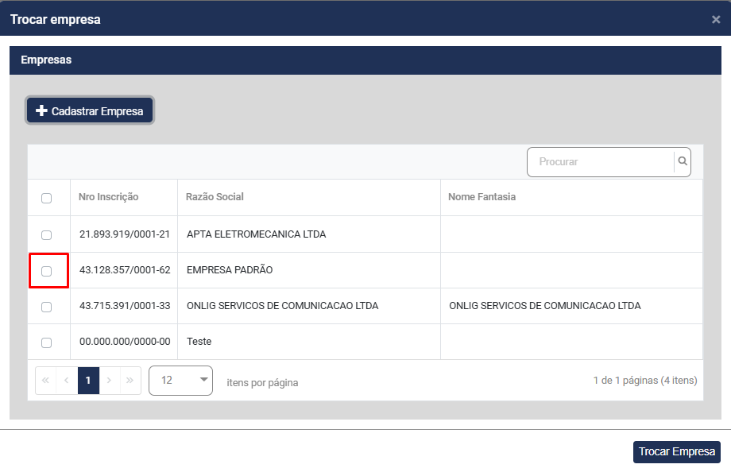
Task: Select current page number 1
Action: point(88,381)
